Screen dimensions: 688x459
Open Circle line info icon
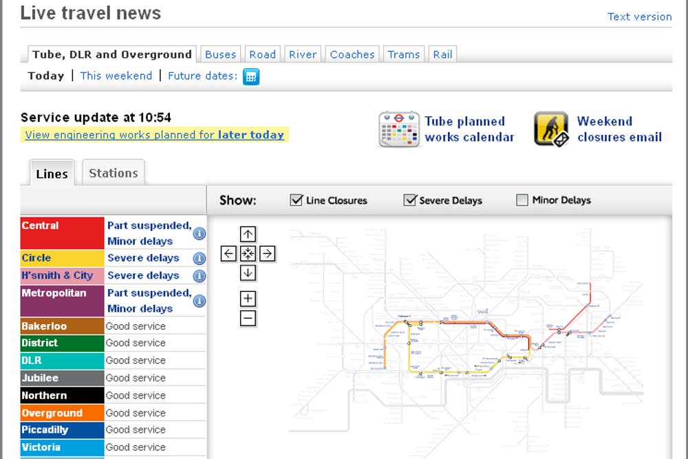[200, 259]
